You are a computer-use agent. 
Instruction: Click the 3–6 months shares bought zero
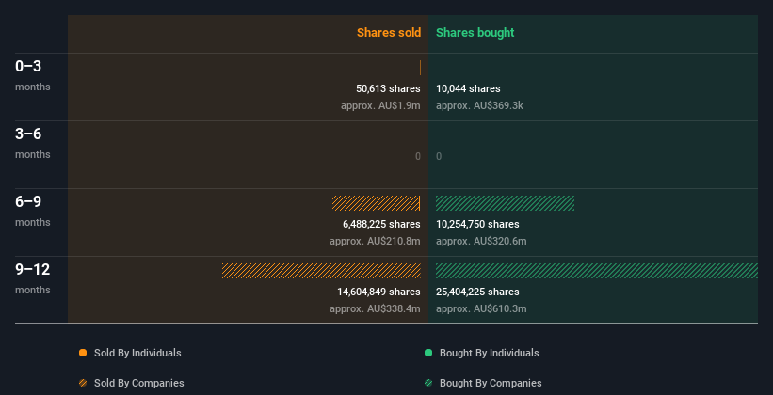[x=439, y=157]
